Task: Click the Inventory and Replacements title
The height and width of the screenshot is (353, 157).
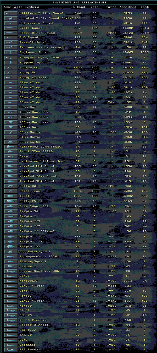Action: 80,2
